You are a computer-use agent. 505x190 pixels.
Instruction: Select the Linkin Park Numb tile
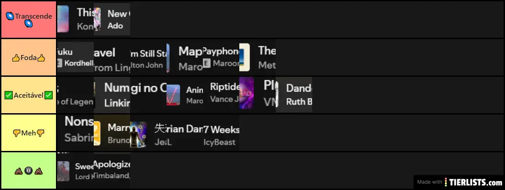112,95
